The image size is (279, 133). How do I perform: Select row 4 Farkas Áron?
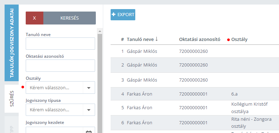(x=195, y=94)
